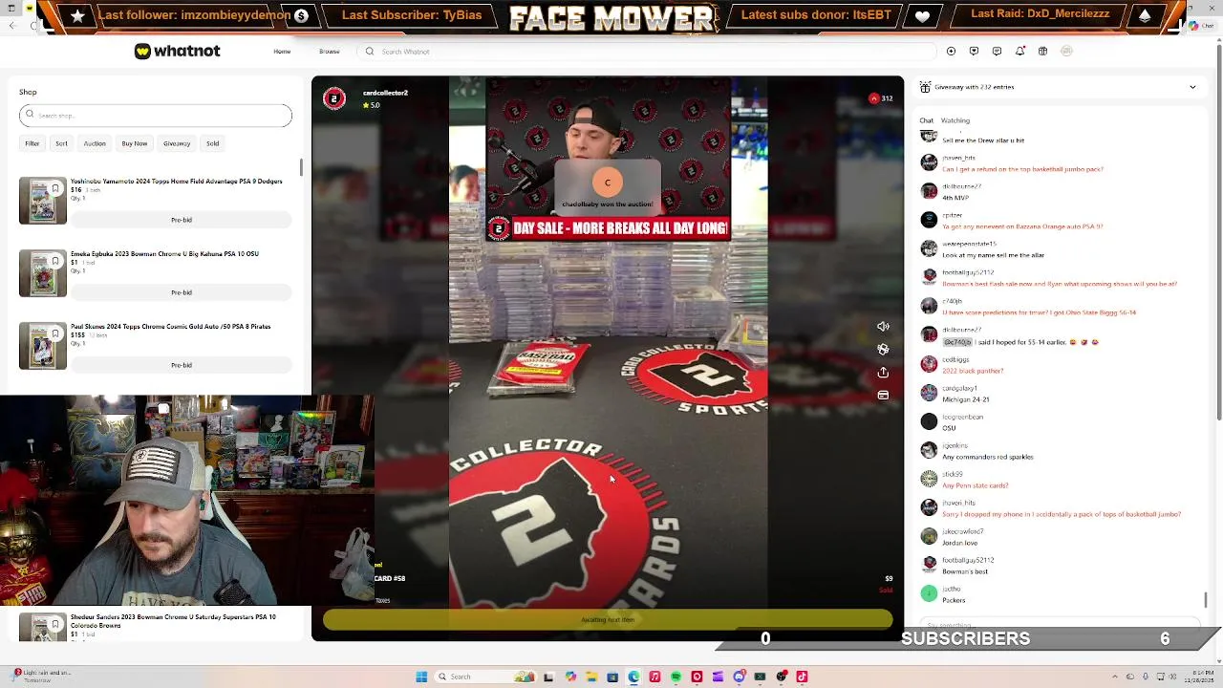Screen dimensions: 1223x688
Task: Click the shop list scrollbar
Action: (x=301, y=167)
